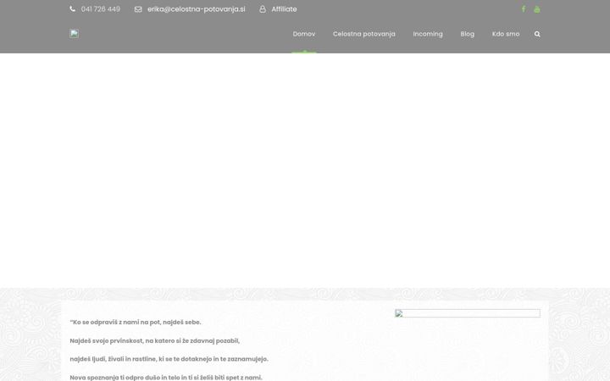Open the search magnifier icon
The height and width of the screenshot is (381, 610).
537,34
